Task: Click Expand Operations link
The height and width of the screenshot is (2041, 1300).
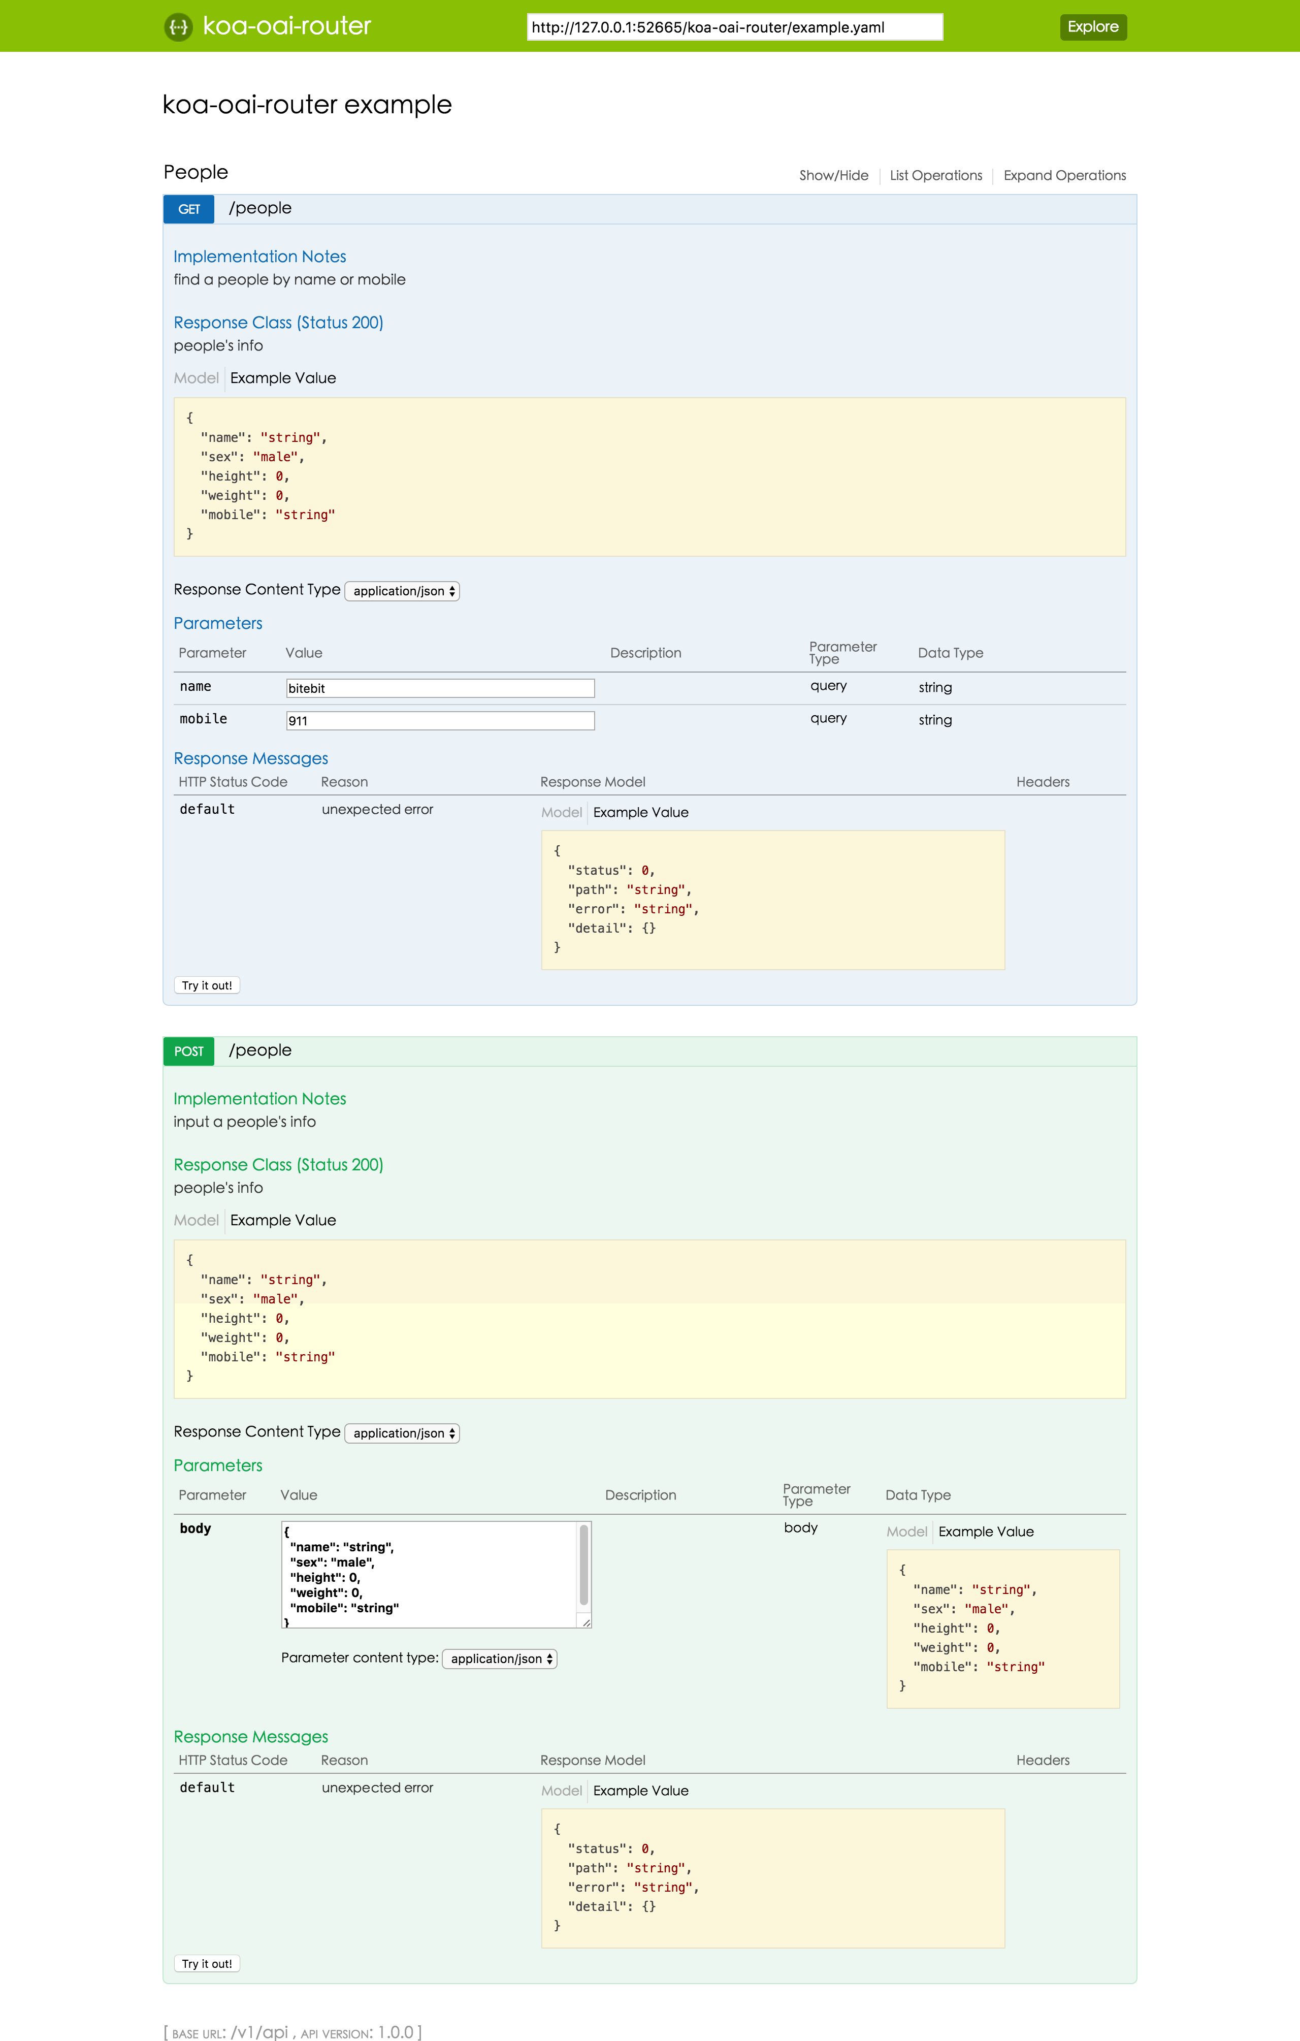Action: click(x=1064, y=175)
